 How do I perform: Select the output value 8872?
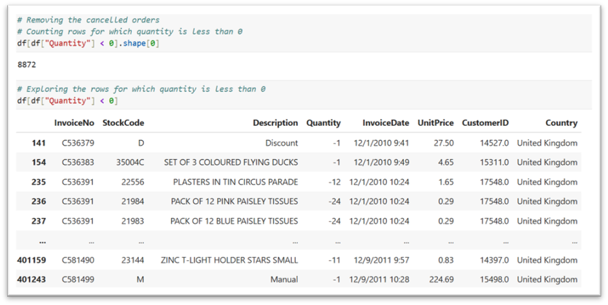tap(31, 66)
